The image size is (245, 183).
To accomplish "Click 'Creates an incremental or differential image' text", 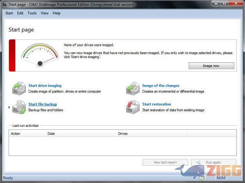I will (x=173, y=91).
